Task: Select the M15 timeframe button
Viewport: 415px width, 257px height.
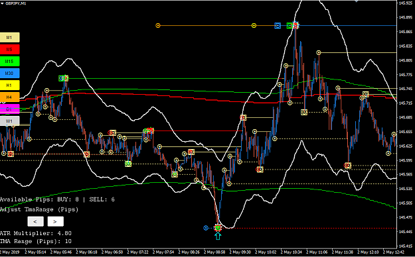Action: point(9,62)
